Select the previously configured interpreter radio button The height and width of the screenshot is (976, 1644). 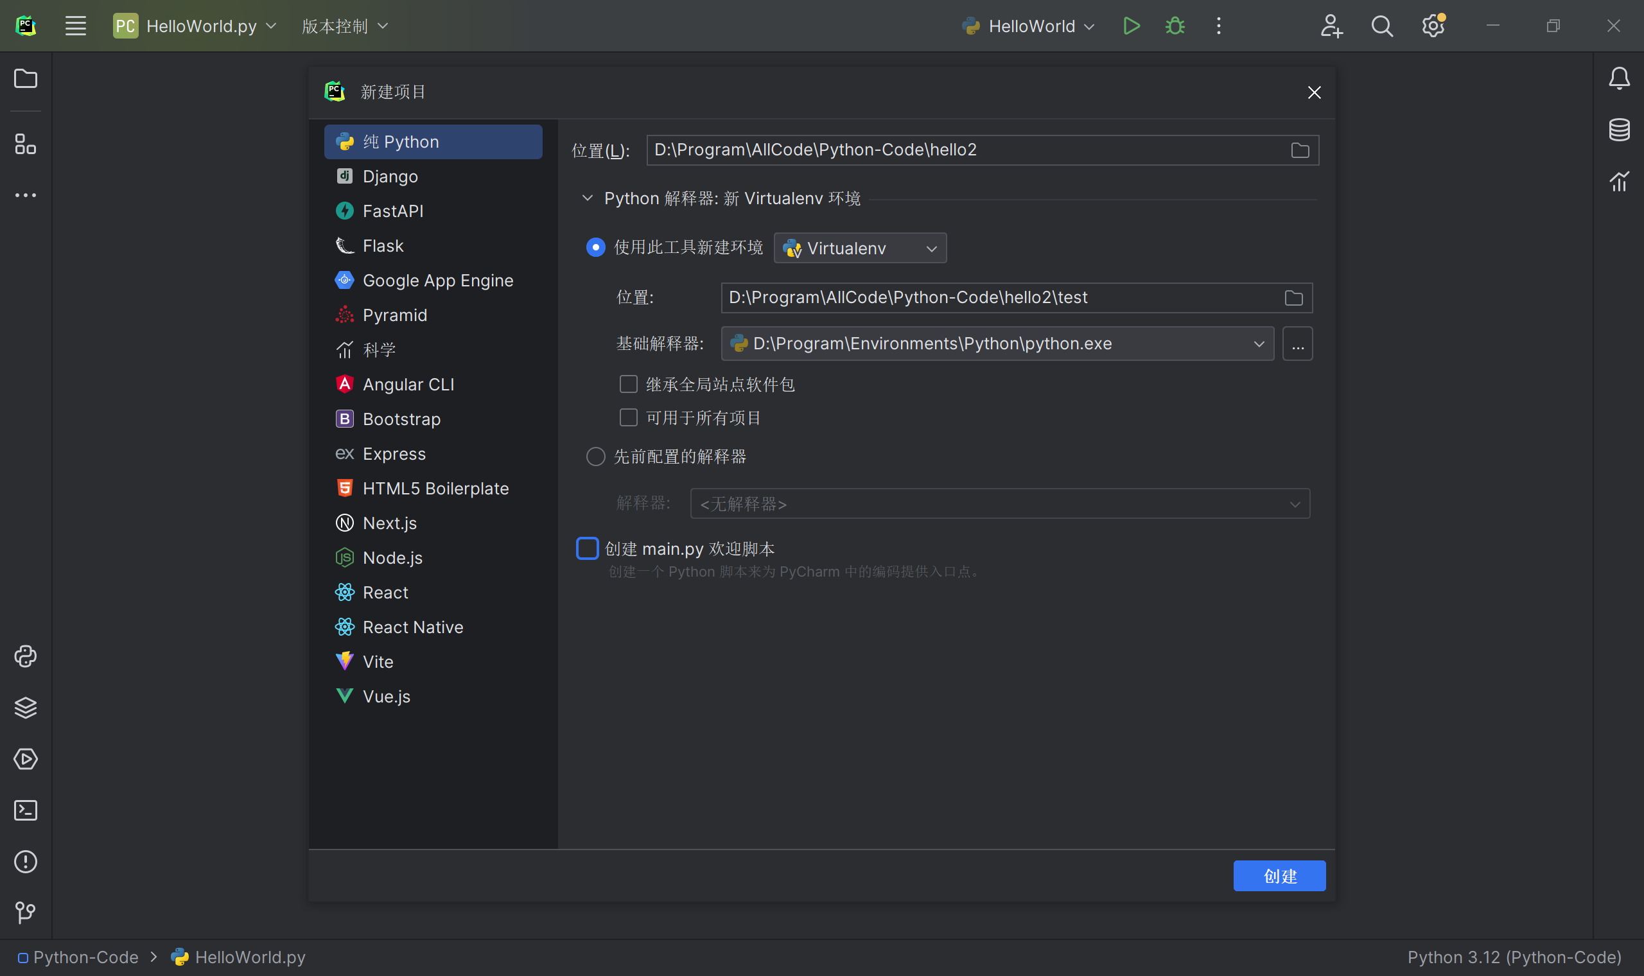[x=596, y=457]
